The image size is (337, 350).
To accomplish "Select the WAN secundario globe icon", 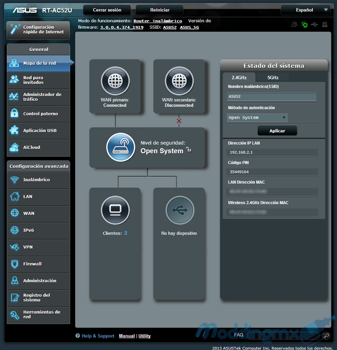I will pyautogui.click(x=179, y=81).
